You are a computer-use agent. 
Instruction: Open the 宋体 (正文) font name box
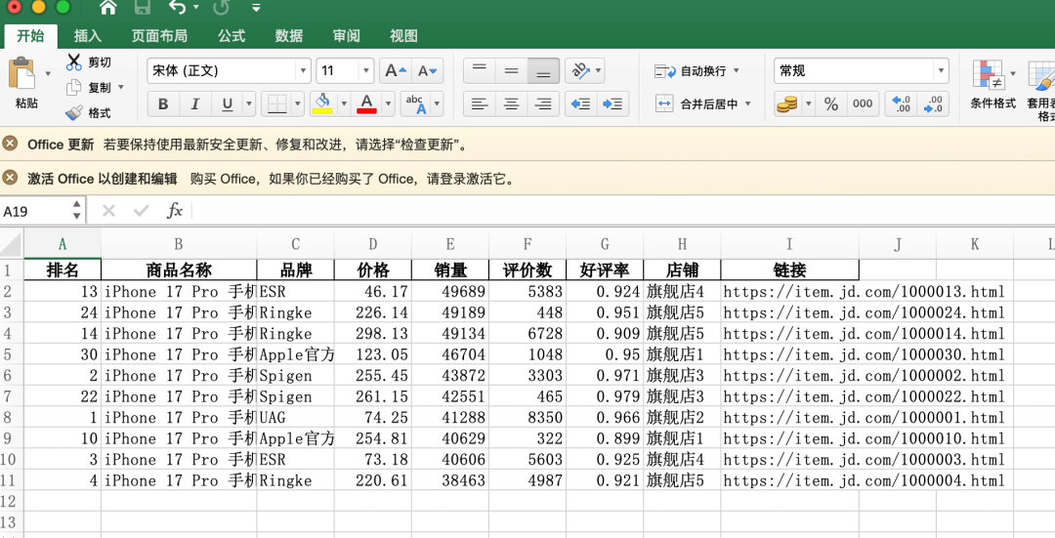pos(229,70)
